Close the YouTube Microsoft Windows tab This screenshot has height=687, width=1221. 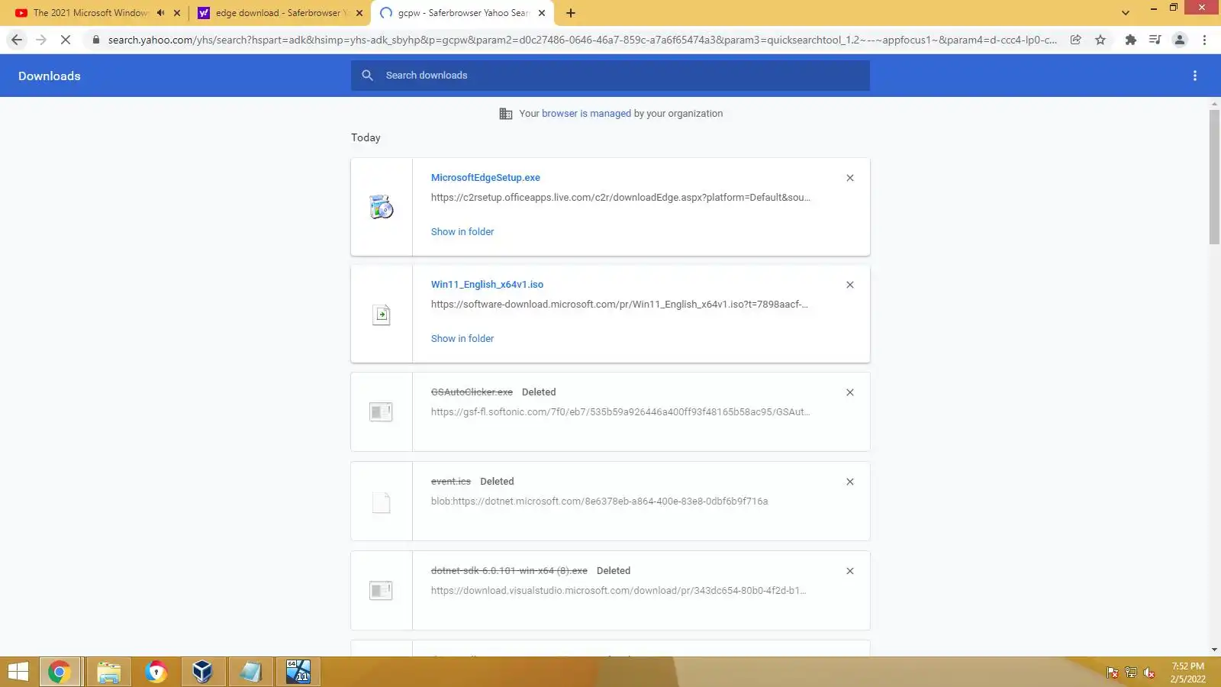point(177,13)
